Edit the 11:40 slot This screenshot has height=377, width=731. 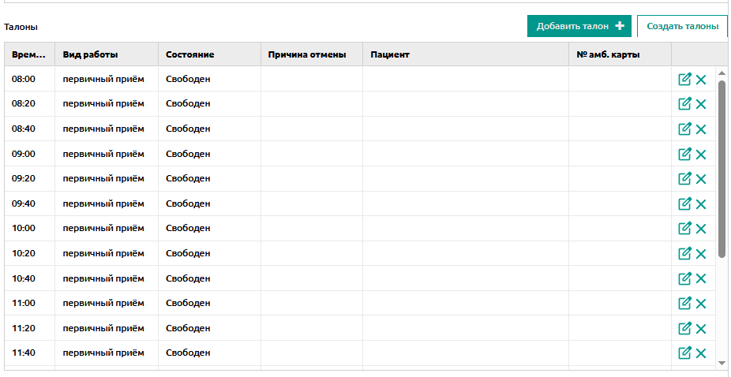[x=684, y=353]
